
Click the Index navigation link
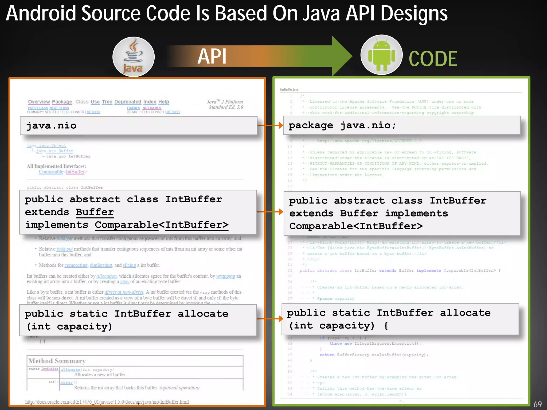[x=150, y=102]
